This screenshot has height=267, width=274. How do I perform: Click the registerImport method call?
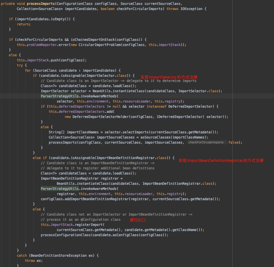89,225
